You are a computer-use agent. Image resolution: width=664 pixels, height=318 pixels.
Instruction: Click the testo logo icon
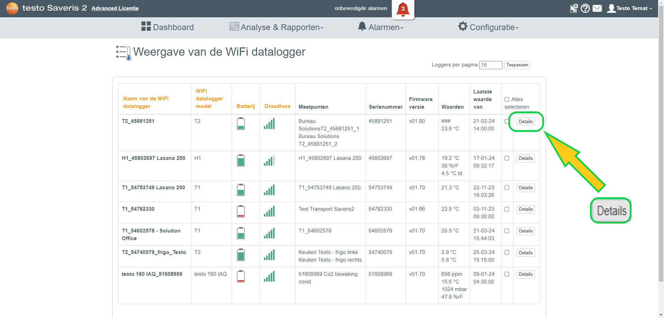coord(12,8)
